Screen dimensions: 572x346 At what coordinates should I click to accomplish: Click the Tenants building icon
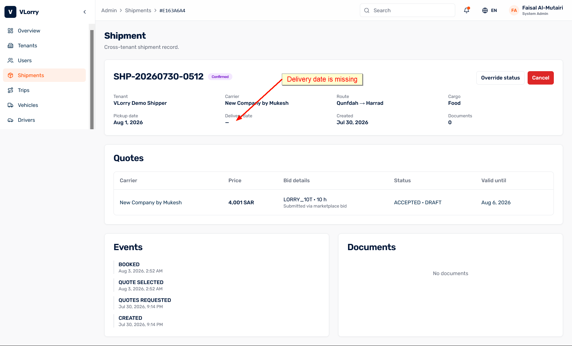coord(10,46)
